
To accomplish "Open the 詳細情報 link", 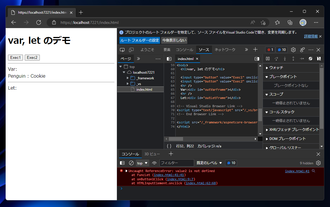I will point(311,36).
